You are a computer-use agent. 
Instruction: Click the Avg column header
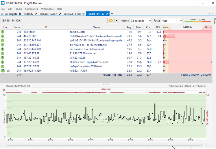(x=129, y=27)
